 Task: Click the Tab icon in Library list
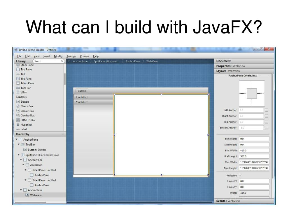coord(18,74)
